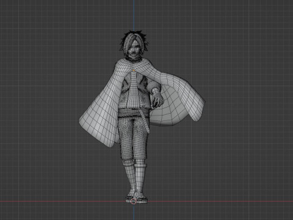Select the 3D cursor at the feet
This screenshot has height=220, width=293.
click(134, 202)
